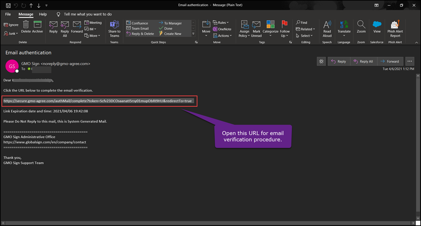Viewport: 421px width, 226px height.
Task: Click the vertical scrollbar of the message
Action: (x=418, y=147)
